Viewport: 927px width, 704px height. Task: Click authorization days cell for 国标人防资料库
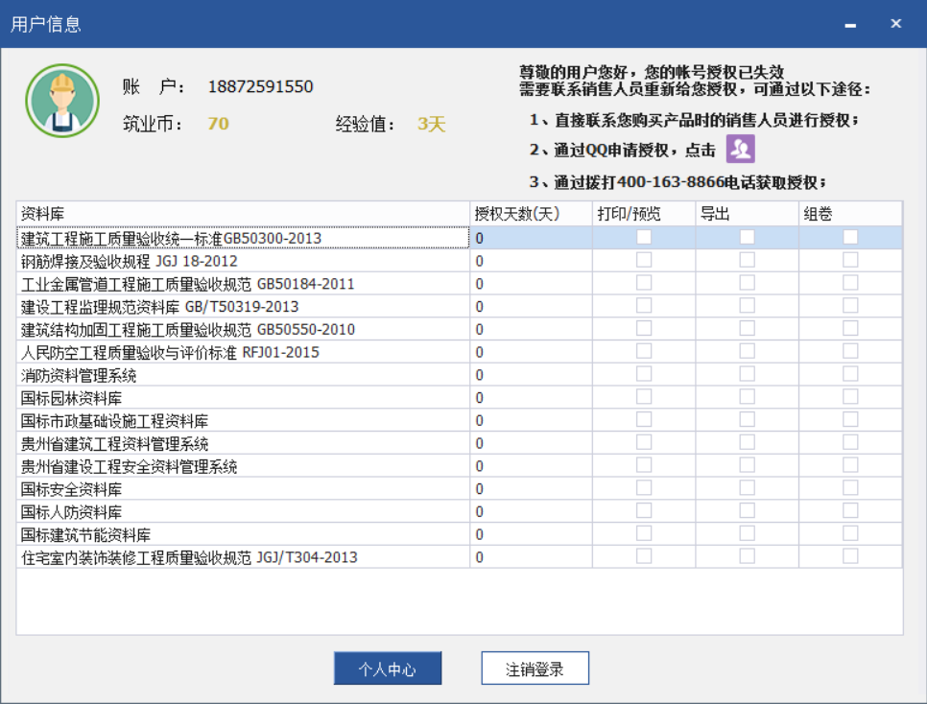[531, 512]
